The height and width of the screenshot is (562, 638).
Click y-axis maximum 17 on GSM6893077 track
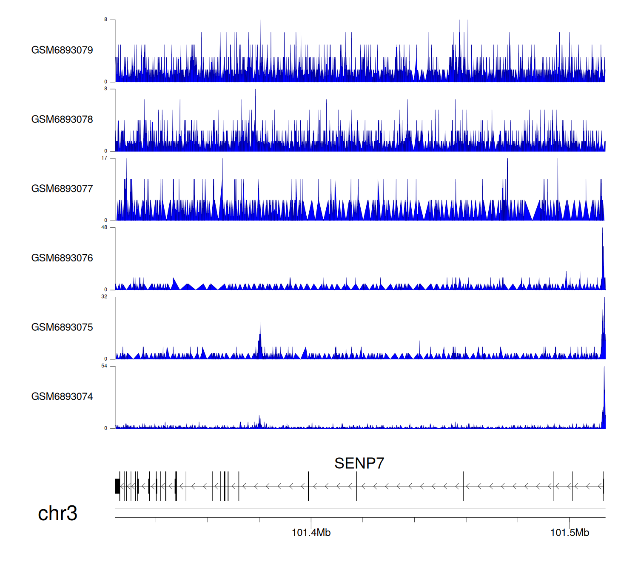click(x=104, y=158)
